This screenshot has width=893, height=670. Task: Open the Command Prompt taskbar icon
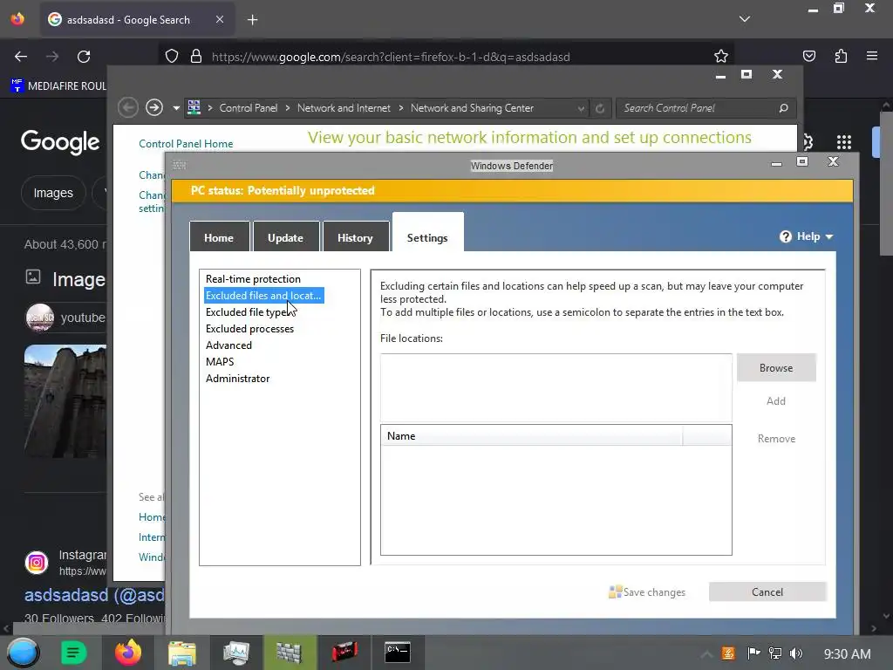398,653
